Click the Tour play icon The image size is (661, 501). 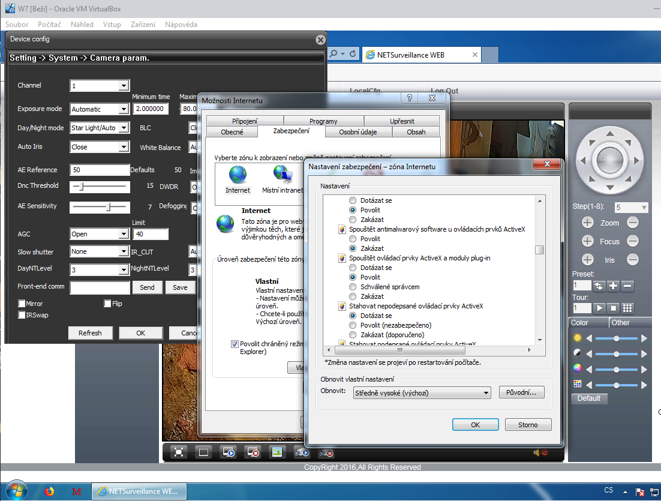click(599, 308)
